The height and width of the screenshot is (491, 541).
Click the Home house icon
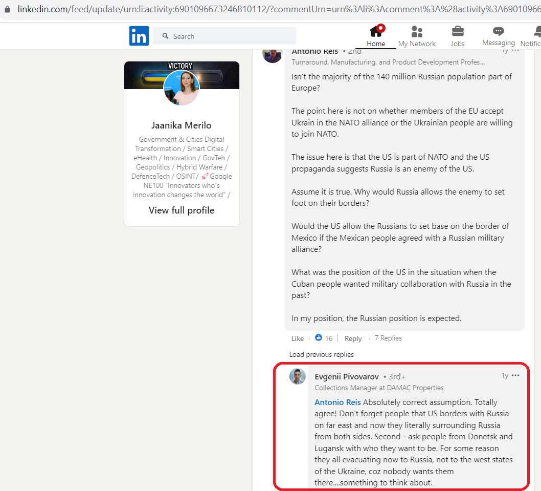click(x=376, y=31)
